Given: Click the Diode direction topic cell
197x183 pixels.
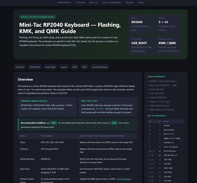Looking at the screenshot, I should point(27,159).
